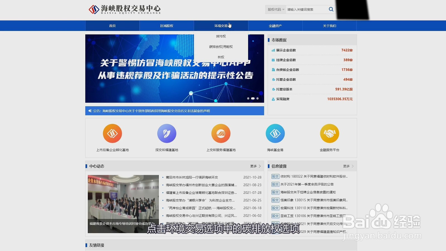Open news about 兴证期货 dated 2021-06-02
446x251 pixels.
[201, 216]
